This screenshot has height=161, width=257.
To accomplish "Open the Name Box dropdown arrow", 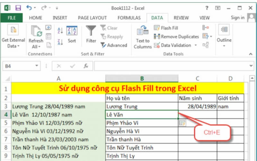I will [37, 66].
